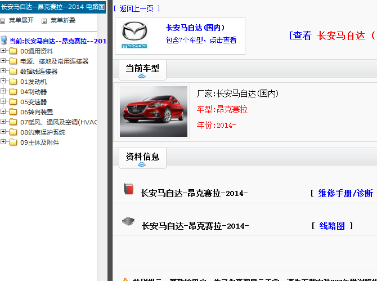Expand the 07暖风、通风及空调 tree node

[3, 122]
